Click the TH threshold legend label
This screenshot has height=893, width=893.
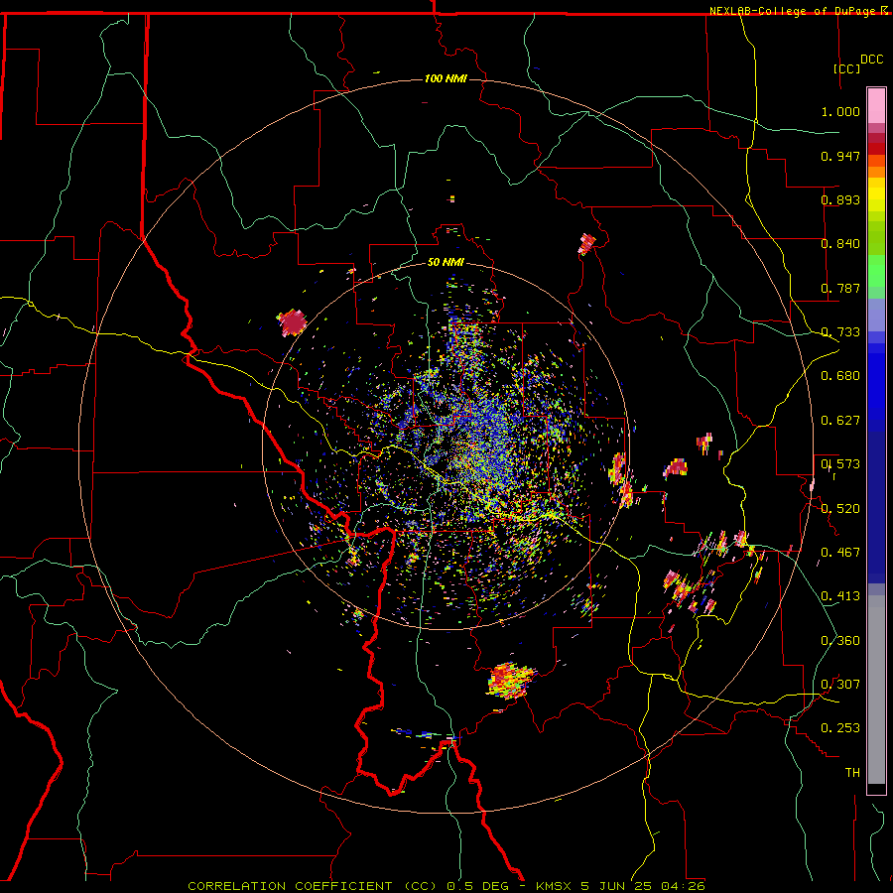[852, 772]
